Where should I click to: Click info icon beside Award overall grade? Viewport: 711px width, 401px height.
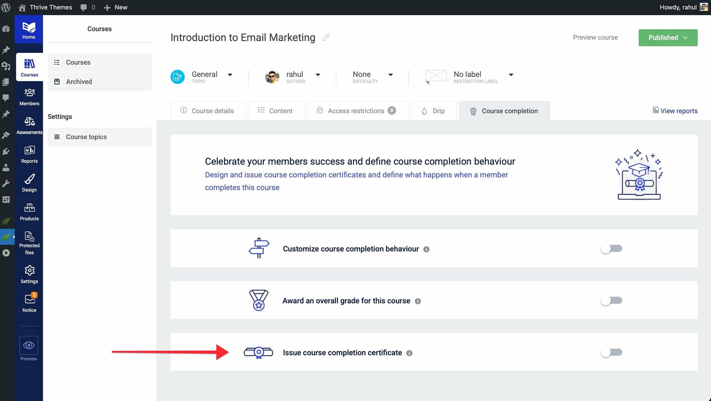coord(418,301)
